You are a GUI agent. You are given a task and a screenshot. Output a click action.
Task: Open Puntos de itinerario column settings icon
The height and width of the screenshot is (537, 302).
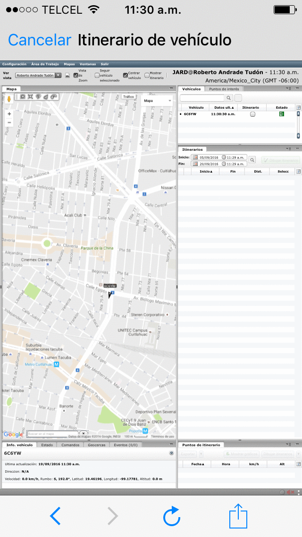(x=298, y=464)
